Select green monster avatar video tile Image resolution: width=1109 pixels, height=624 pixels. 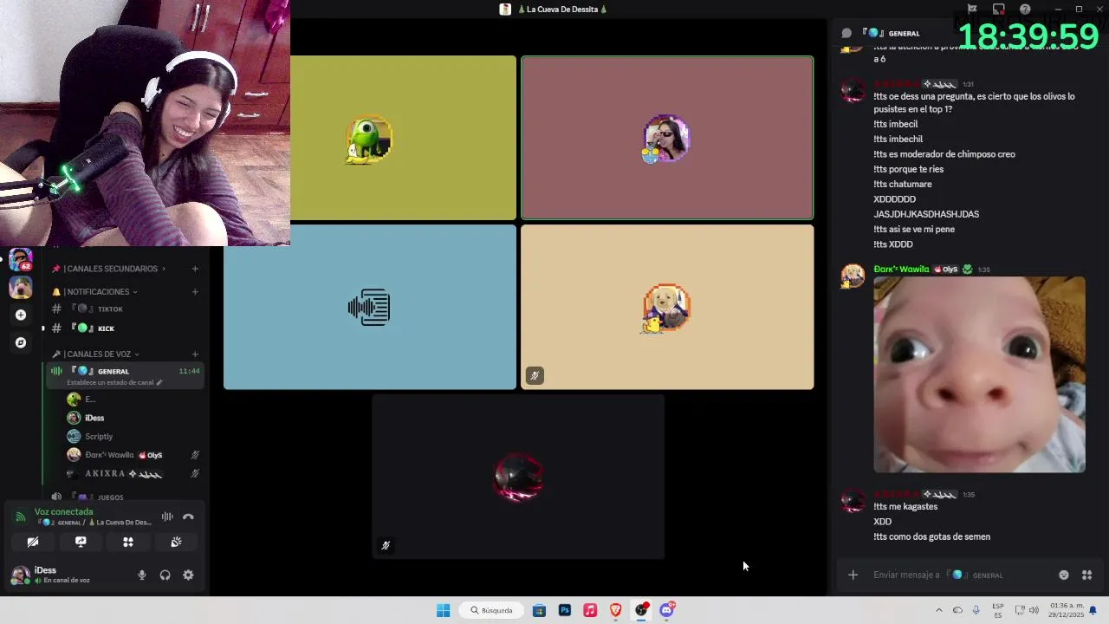pos(403,138)
